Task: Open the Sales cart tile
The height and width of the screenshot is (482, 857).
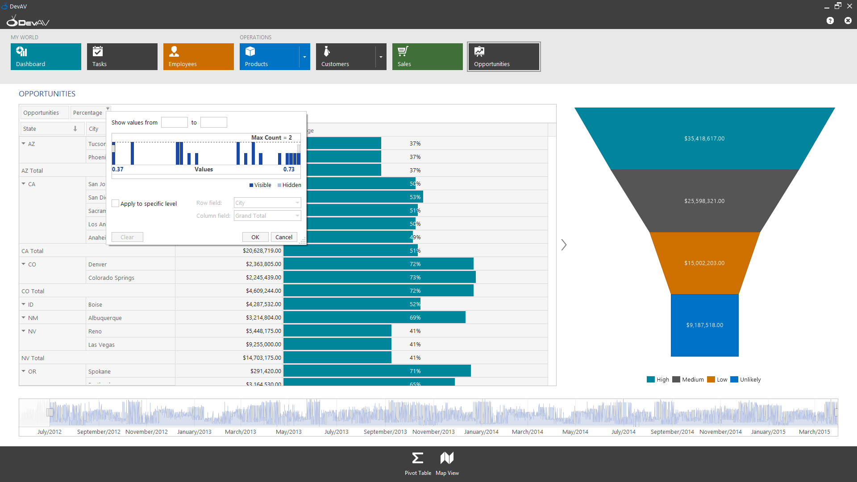Action: [427, 57]
